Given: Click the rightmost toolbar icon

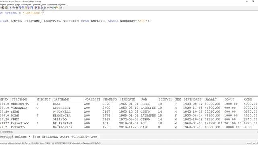Looking at the screenshot, I should tap(61, 8).
